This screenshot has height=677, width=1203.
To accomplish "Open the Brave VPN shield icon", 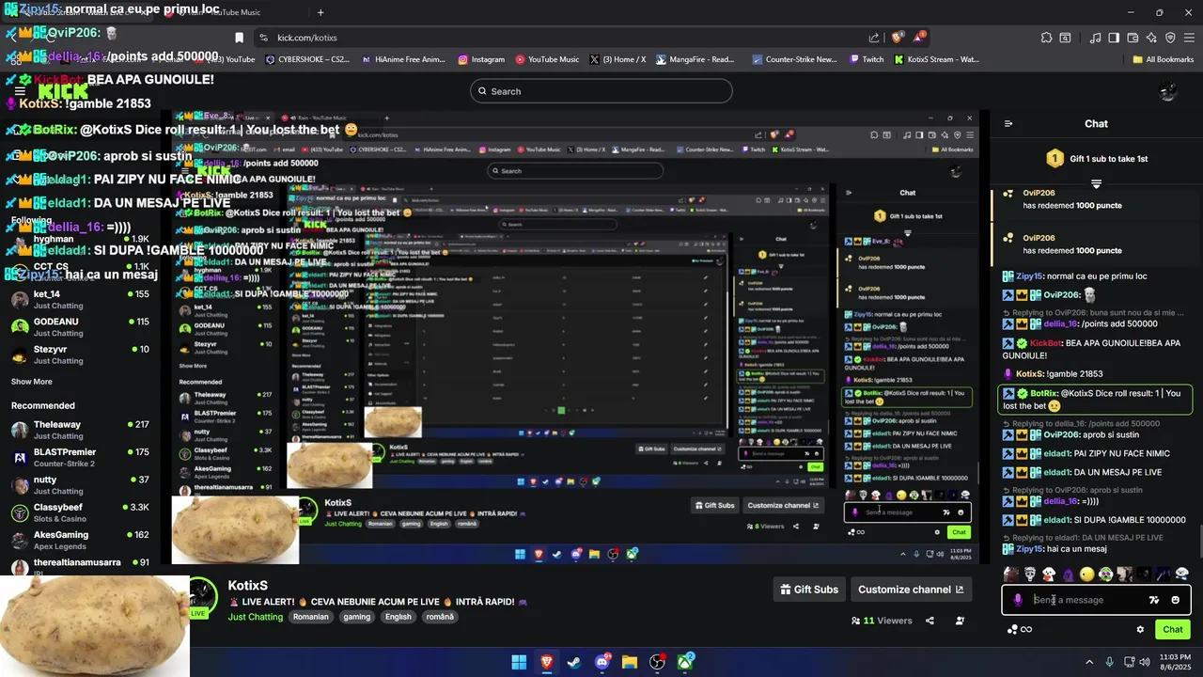I will coord(1170,38).
